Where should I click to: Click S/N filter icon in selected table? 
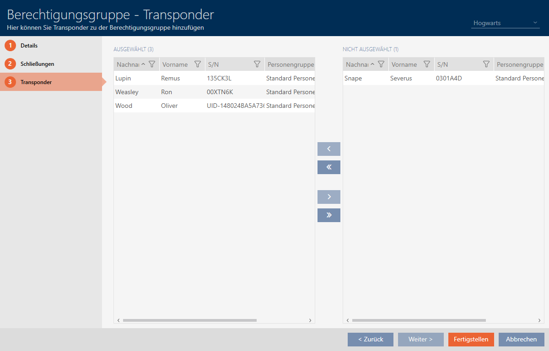(257, 64)
